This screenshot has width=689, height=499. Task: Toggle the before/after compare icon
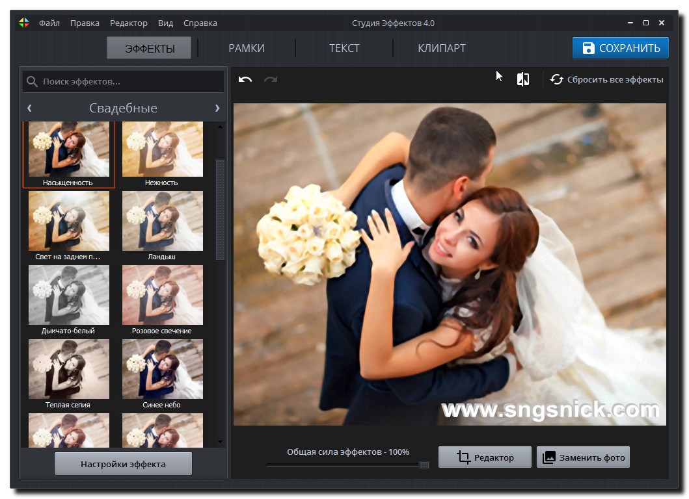click(523, 79)
